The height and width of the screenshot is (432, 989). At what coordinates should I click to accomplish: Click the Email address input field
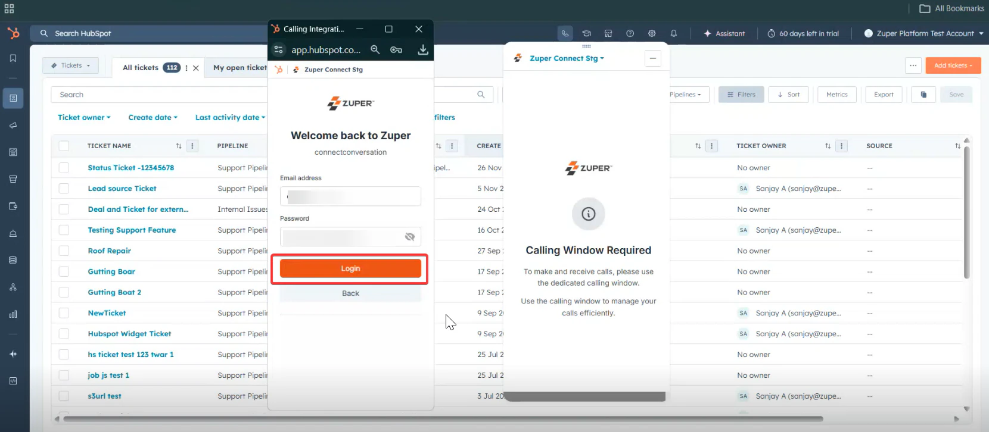[x=350, y=196]
